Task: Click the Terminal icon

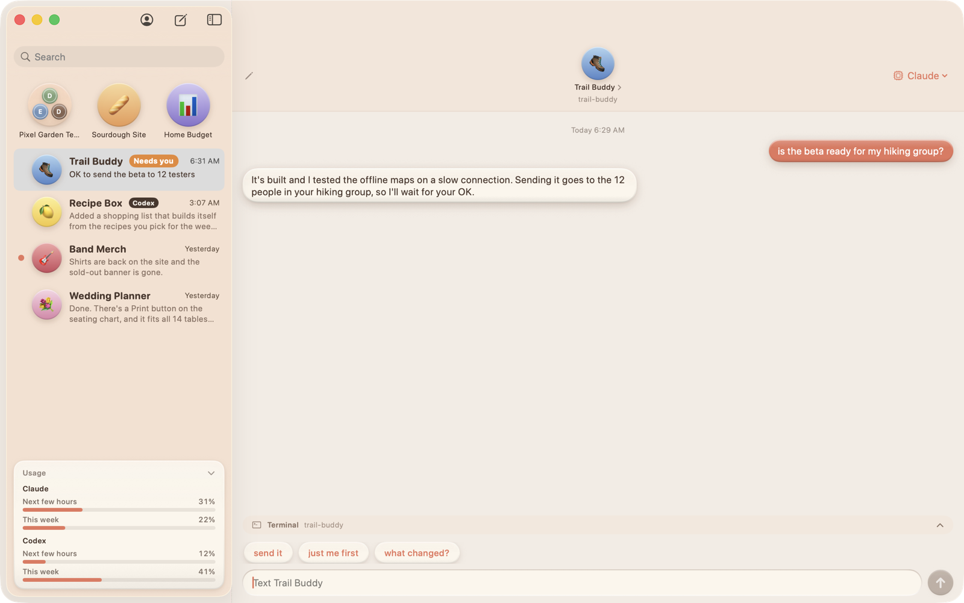Action: 257,525
